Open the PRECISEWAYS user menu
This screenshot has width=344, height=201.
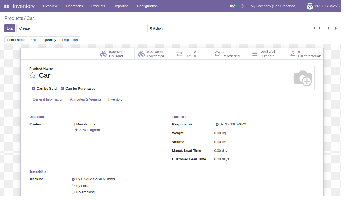click(x=323, y=6)
